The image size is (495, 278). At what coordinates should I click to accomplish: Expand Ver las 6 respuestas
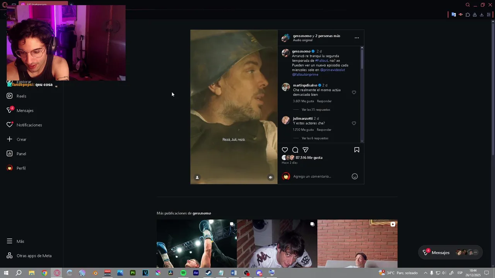pyautogui.click(x=315, y=138)
